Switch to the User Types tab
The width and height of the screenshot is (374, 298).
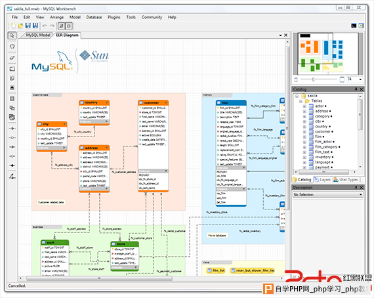tap(346, 180)
